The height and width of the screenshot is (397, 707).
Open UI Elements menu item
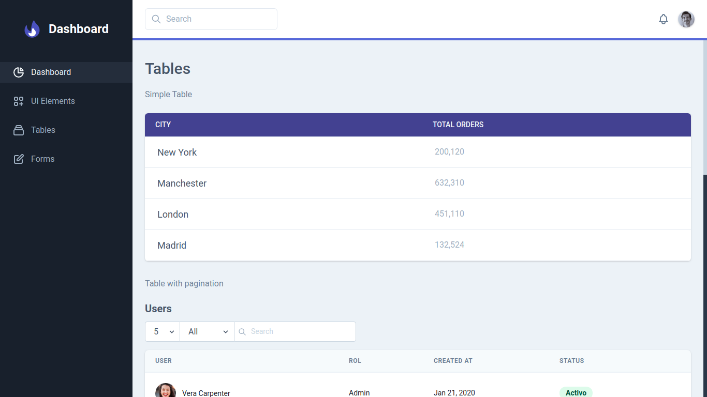(x=66, y=101)
